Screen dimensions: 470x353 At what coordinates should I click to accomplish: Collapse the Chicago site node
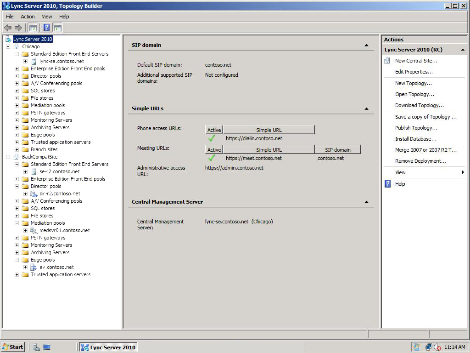pyautogui.click(x=8, y=46)
